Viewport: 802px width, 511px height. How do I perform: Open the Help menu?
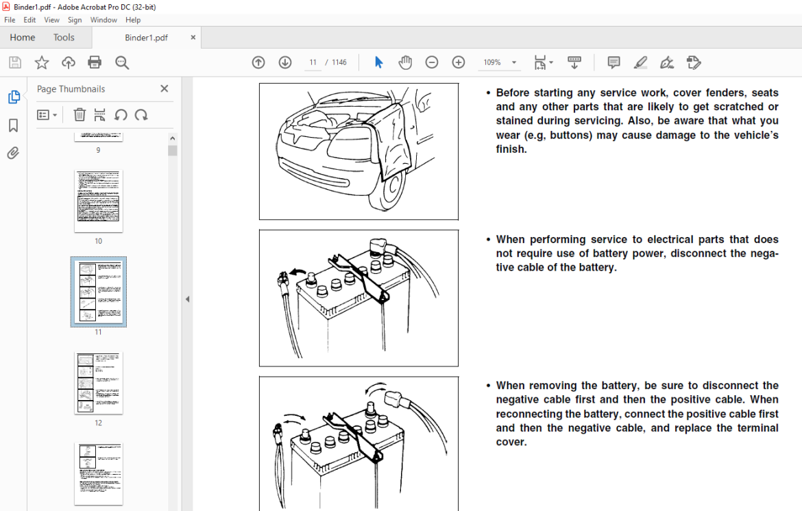133,20
